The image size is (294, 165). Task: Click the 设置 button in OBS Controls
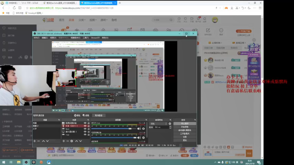pyautogui.click(x=185, y=137)
